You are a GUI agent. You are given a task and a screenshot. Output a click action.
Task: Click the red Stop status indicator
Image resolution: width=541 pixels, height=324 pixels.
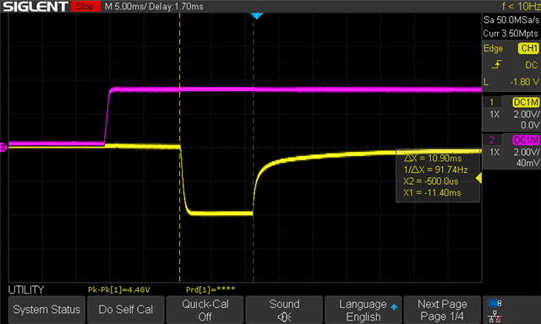tap(85, 6)
